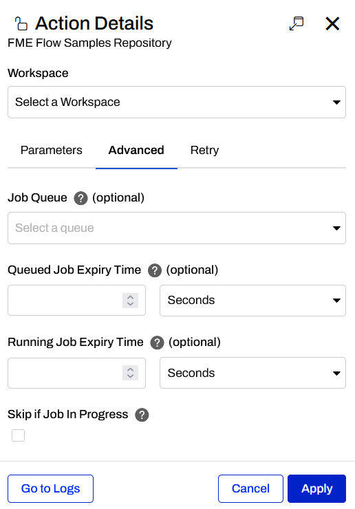Open help for Skip if Job In Progress
This screenshot has width=355, height=509.
(142, 415)
